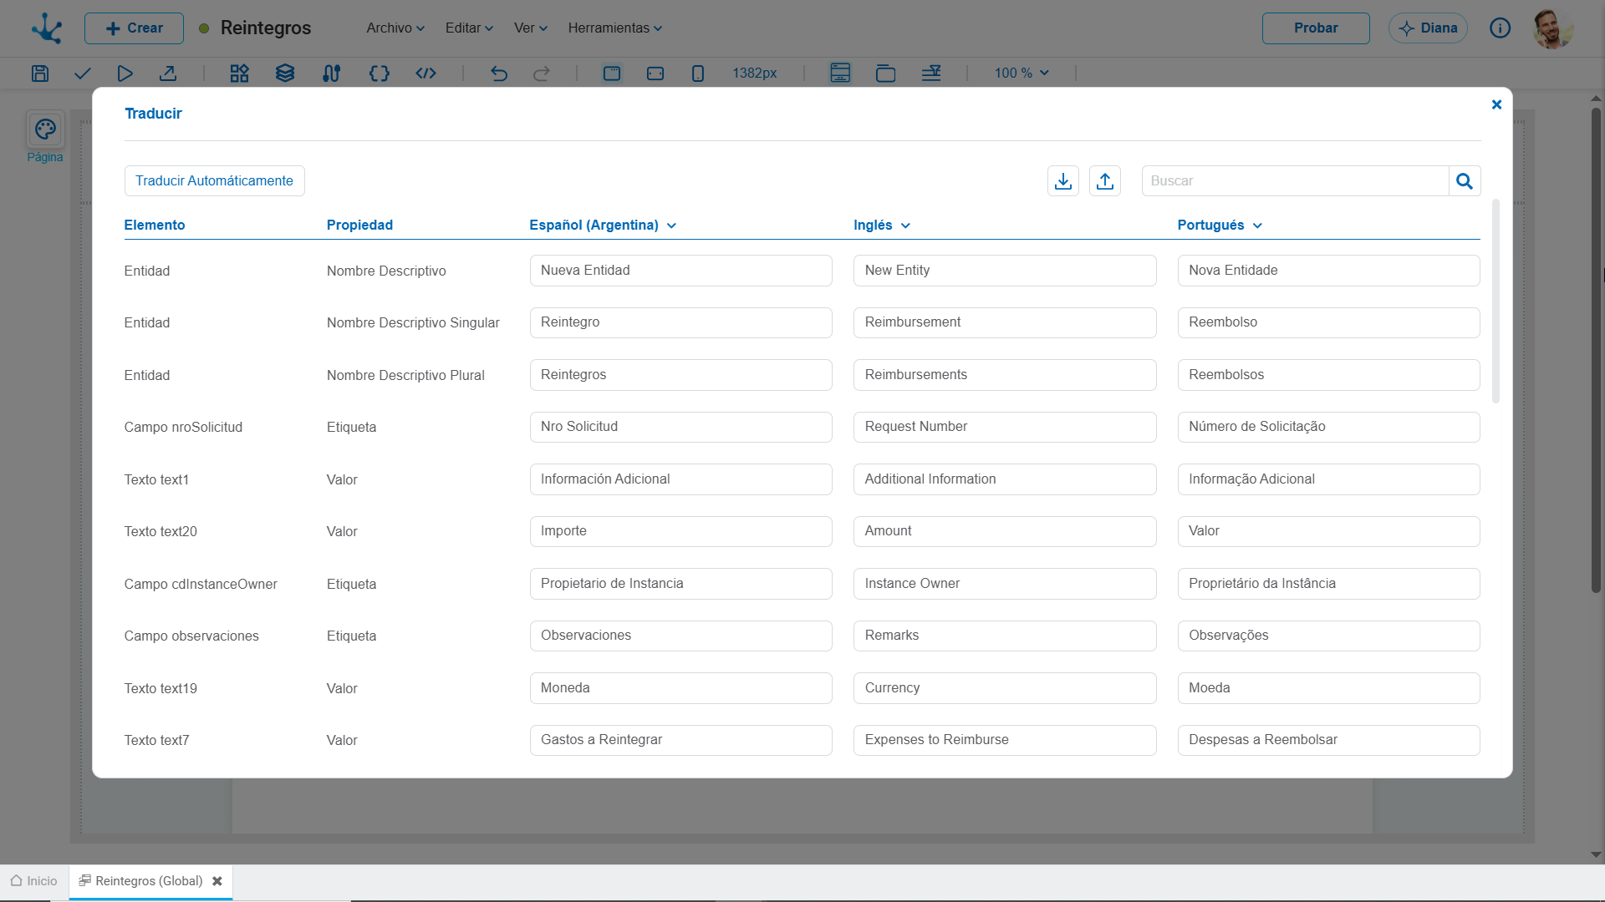Click the undo arrow icon
Viewport: 1605px width, 902px height.
point(499,73)
